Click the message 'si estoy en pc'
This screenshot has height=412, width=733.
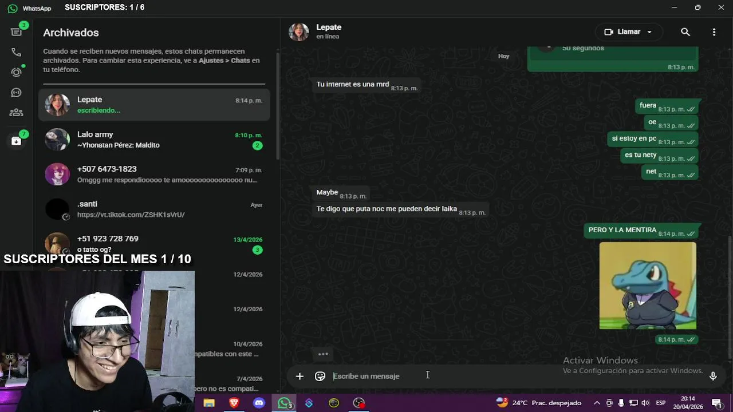653,138
